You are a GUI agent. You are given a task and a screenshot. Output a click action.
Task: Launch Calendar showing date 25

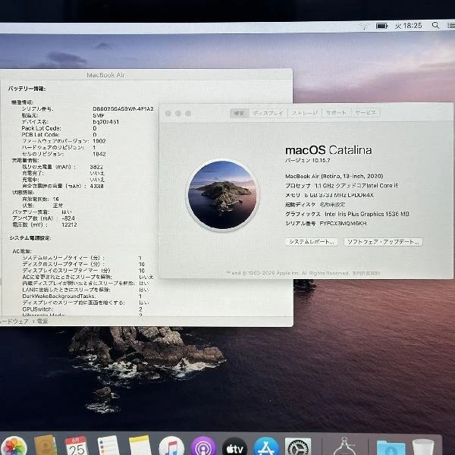click(77, 446)
